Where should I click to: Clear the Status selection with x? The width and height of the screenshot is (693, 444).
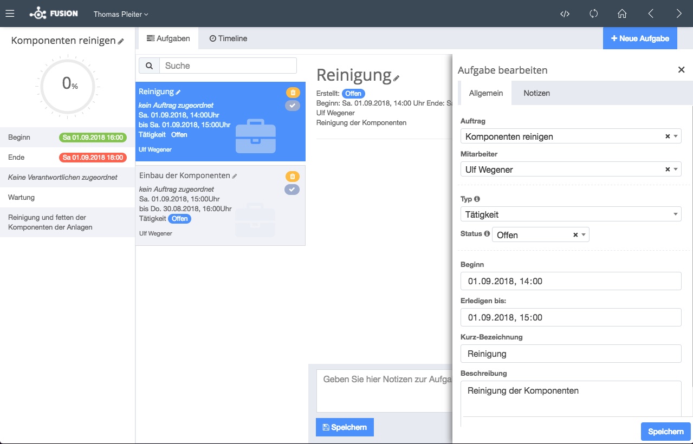pyautogui.click(x=575, y=235)
